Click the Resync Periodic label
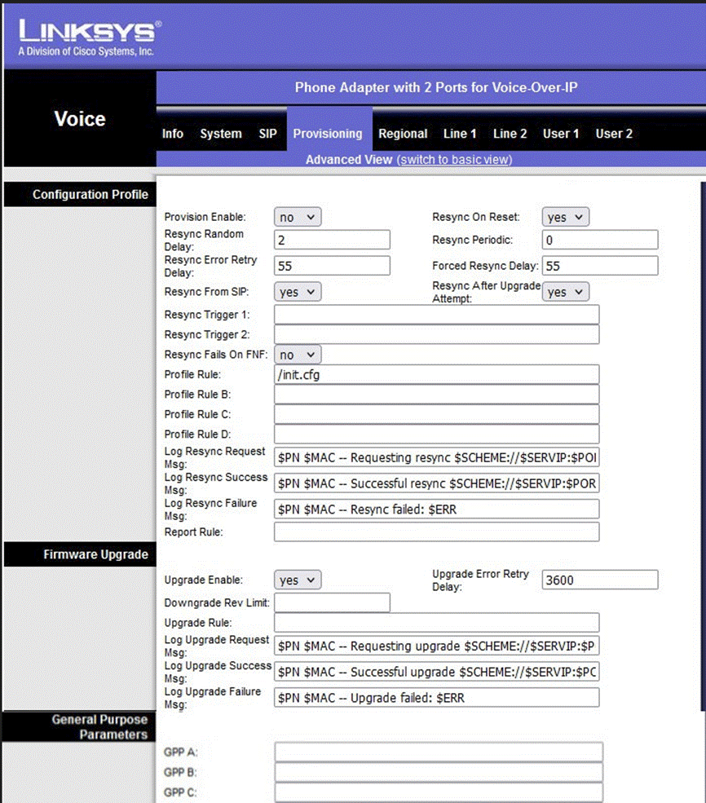Viewport: 706px width, 803px height. click(x=473, y=240)
